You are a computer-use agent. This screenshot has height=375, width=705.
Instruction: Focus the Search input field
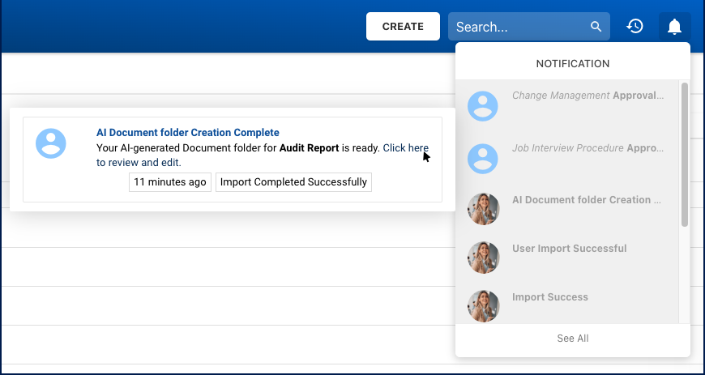[519, 27]
